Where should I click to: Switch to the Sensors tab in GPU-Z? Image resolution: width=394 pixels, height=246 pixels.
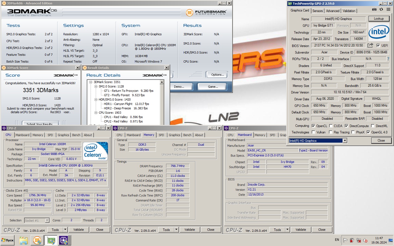pos(317,11)
